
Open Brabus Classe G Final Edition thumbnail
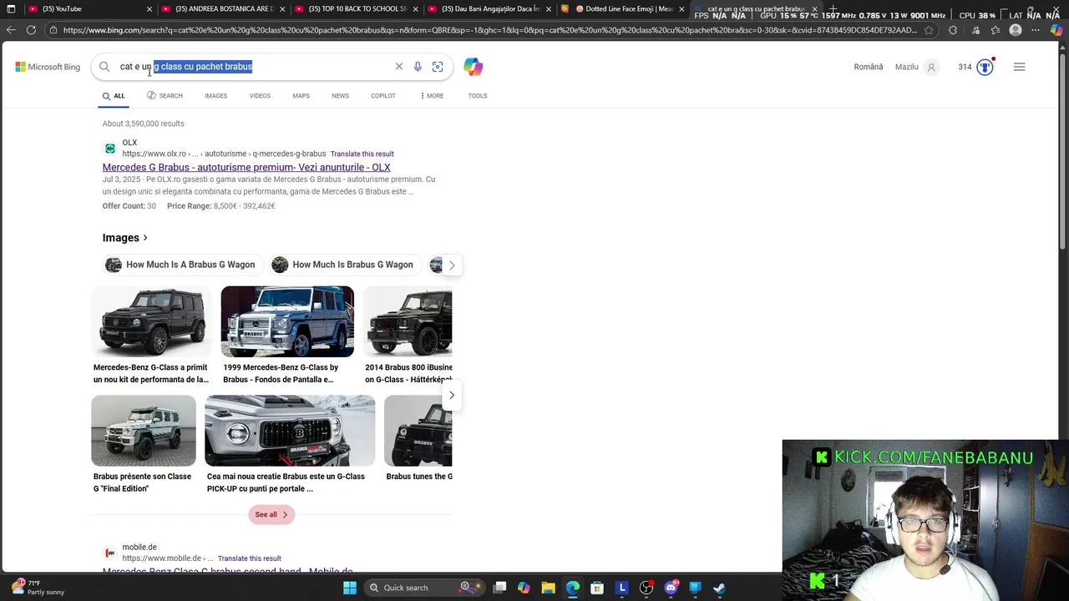(x=144, y=431)
